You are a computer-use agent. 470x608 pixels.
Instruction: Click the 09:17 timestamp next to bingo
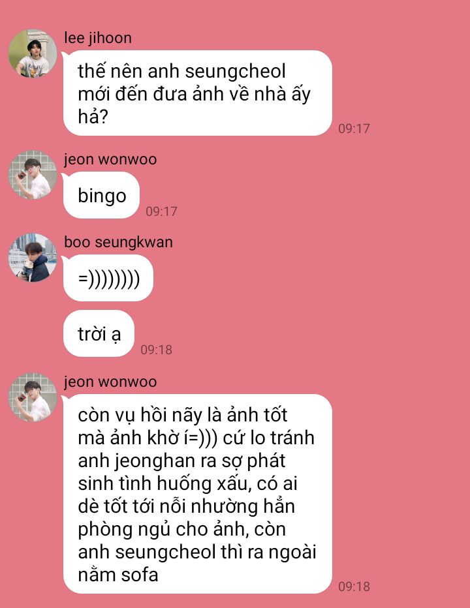pyautogui.click(x=161, y=211)
